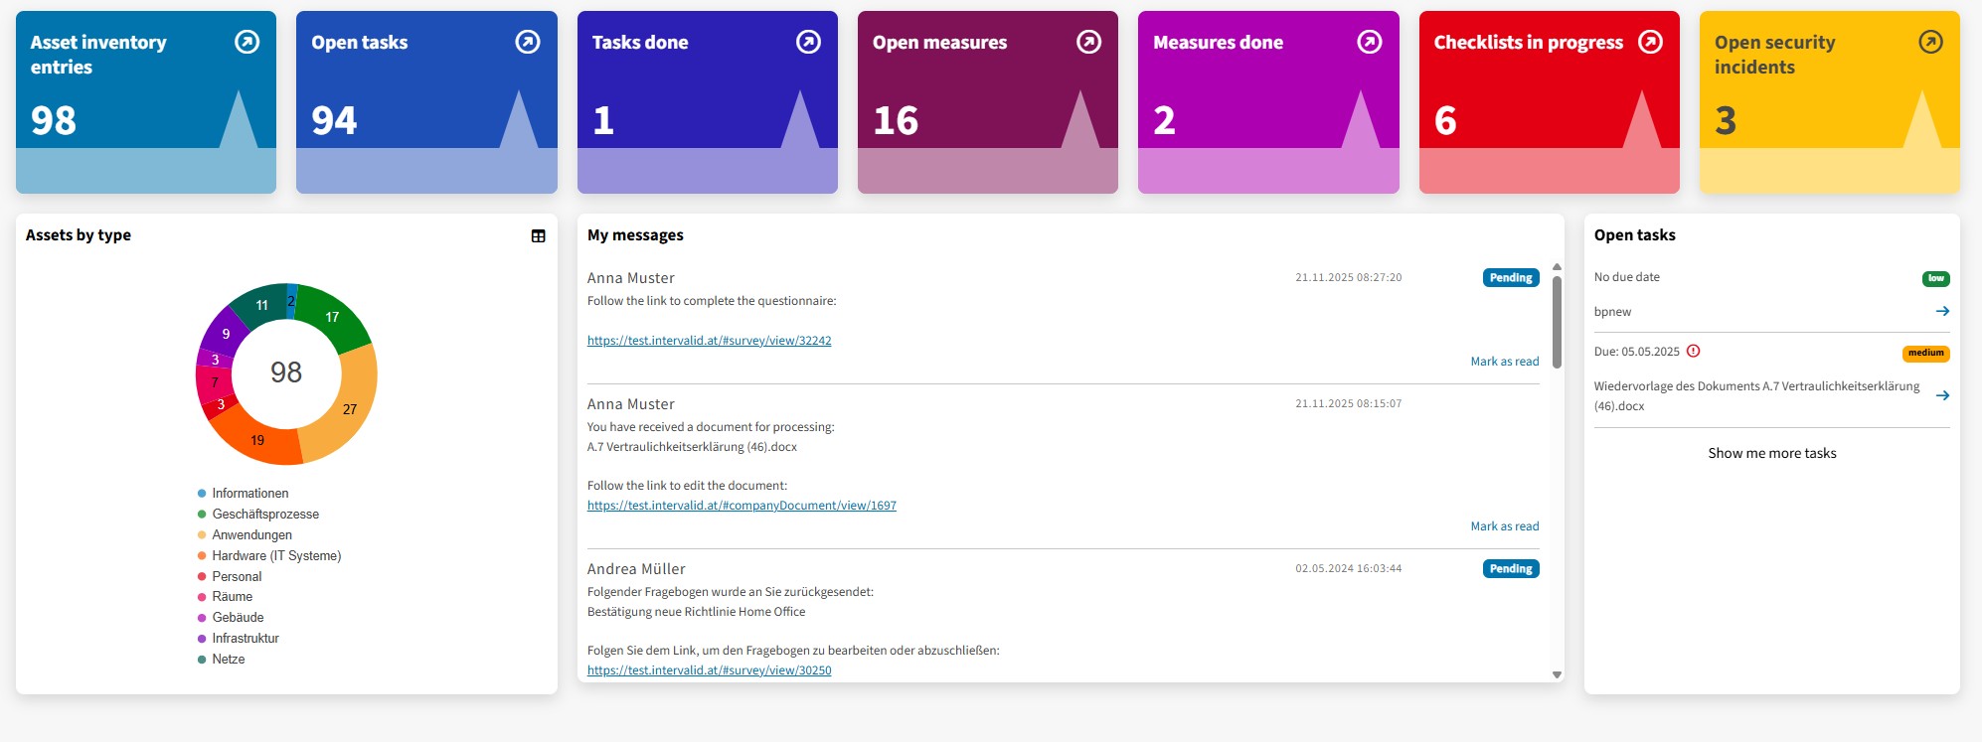This screenshot has width=1982, height=742.
Task: Click the low priority badge
Action: coord(1936,279)
